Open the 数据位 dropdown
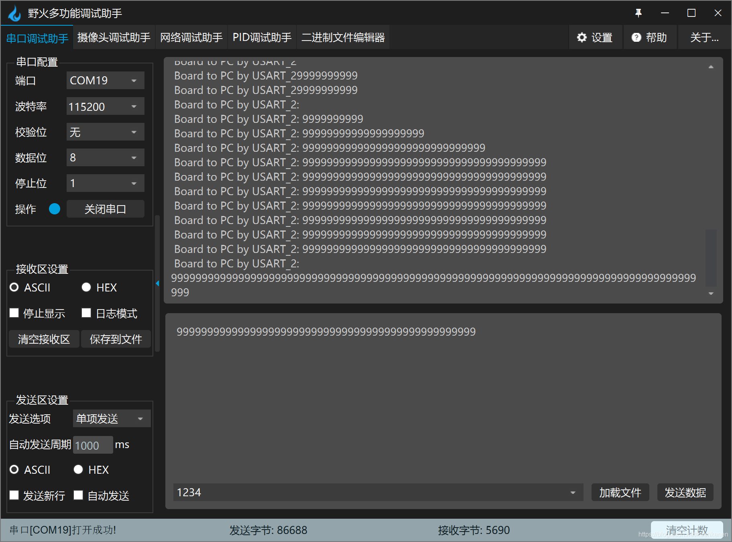732x542 pixels. tap(105, 157)
